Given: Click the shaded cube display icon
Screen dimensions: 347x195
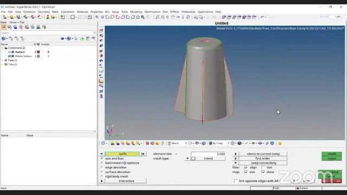Looking at the screenshot, I should (x=240, y=143).
